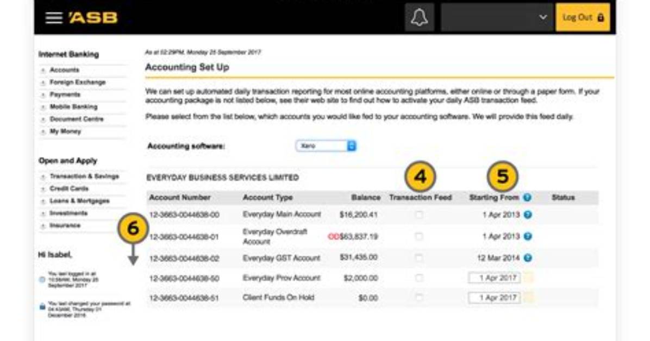650x341 pixels.
Task: Open calendar icon for Client Funds On Hold date
Action: [x=529, y=297]
